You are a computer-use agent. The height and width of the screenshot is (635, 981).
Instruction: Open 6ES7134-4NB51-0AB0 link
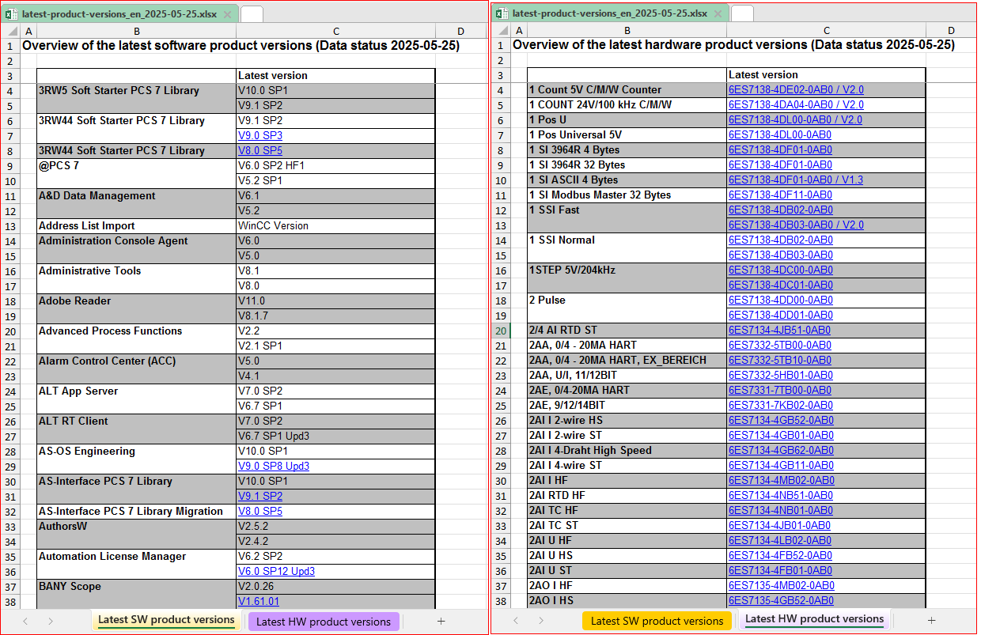pos(780,495)
